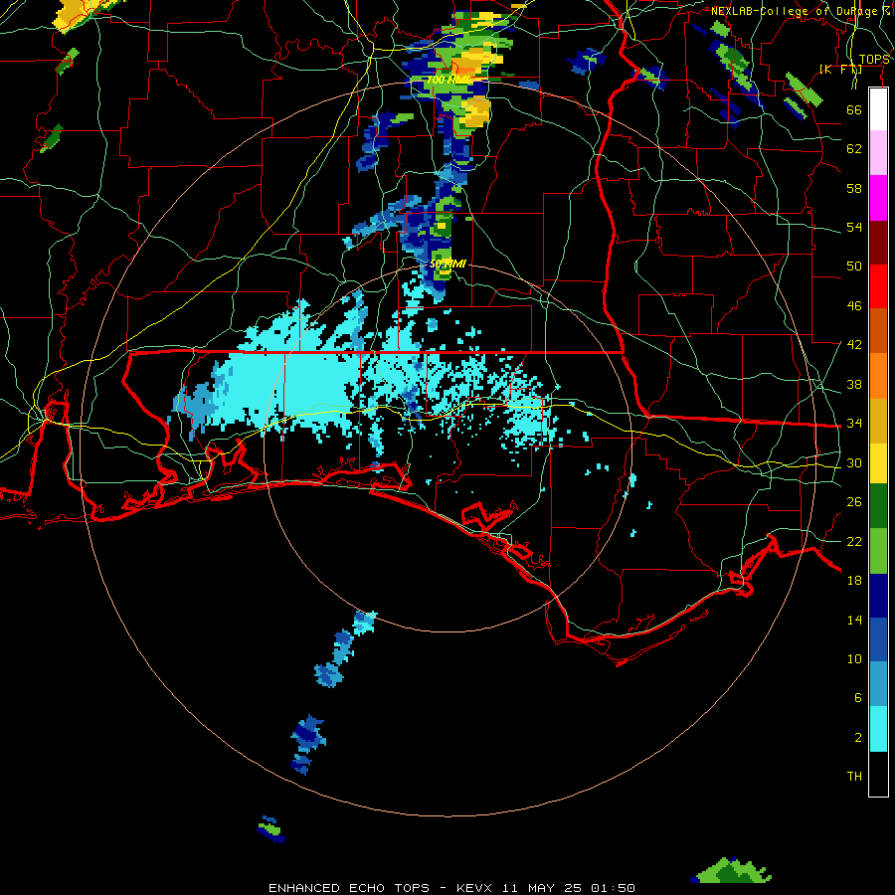This screenshot has width=895, height=895.
Task: Click the legend value 54
Action: pos(854,227)
